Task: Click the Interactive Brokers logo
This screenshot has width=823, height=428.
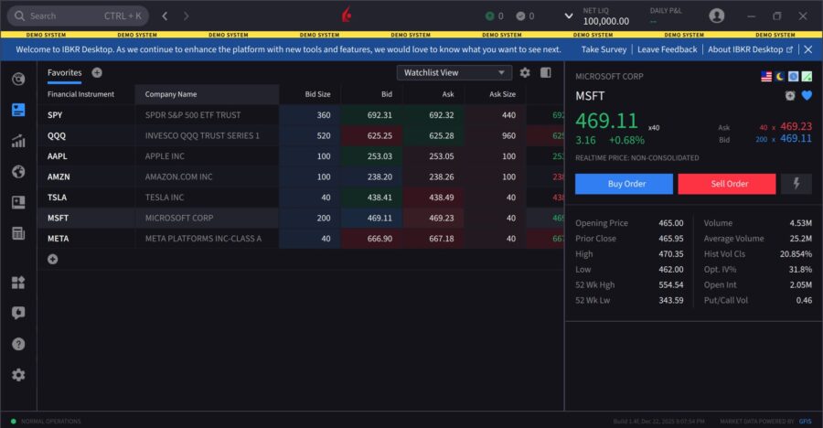Action: pyautogui.click(x=347, y=16)
